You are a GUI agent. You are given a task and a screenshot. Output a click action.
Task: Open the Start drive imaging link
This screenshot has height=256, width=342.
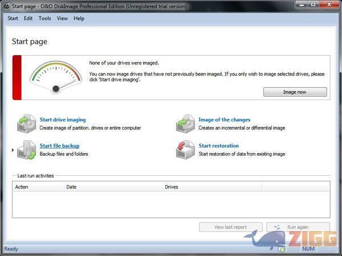(63, 119)
